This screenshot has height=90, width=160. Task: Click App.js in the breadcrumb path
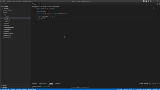pos(43,6)
